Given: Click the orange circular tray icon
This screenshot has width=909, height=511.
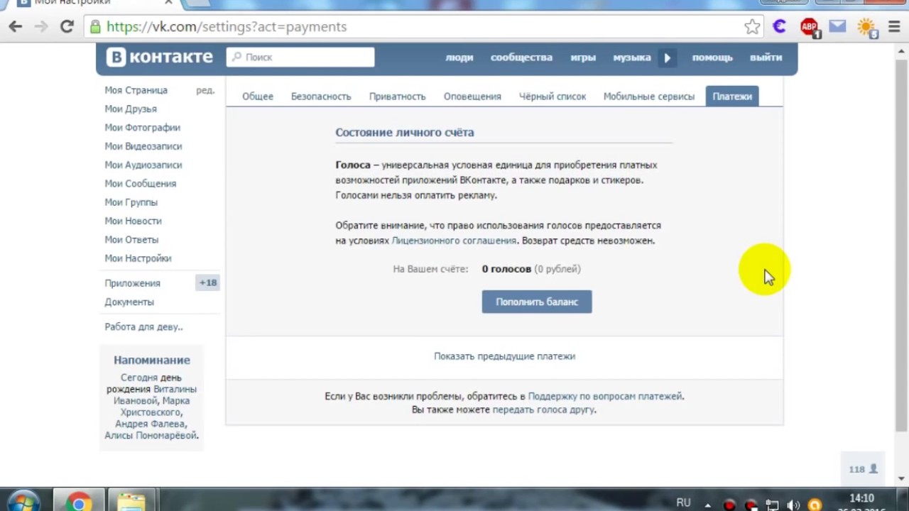Looking at the screenshot, I should pyautogui.click(x=815, y=506).
